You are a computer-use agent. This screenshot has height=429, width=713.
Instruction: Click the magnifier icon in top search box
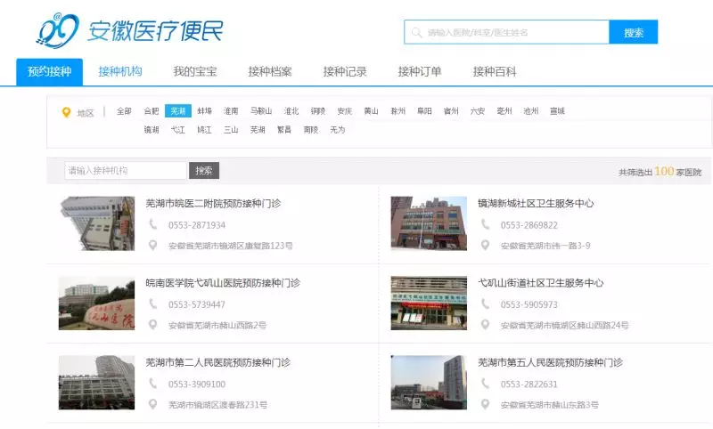[x=415, y=33]
